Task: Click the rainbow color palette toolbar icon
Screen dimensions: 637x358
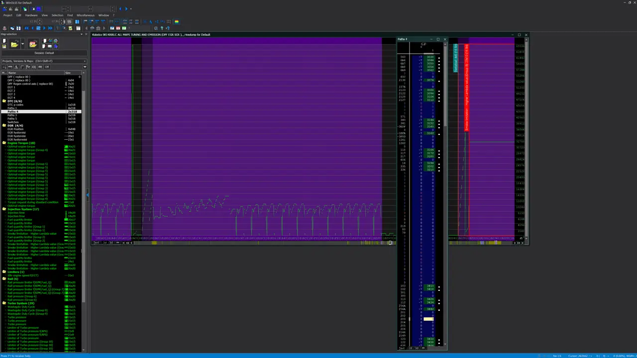Action: pyautogui.click(x=176, y=21)
